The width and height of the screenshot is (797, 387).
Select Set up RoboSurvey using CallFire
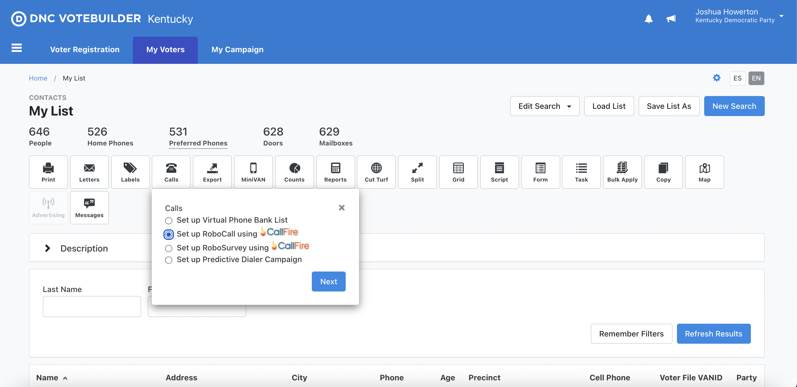169,248
